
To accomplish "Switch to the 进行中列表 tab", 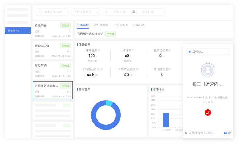I will (101, 25).
